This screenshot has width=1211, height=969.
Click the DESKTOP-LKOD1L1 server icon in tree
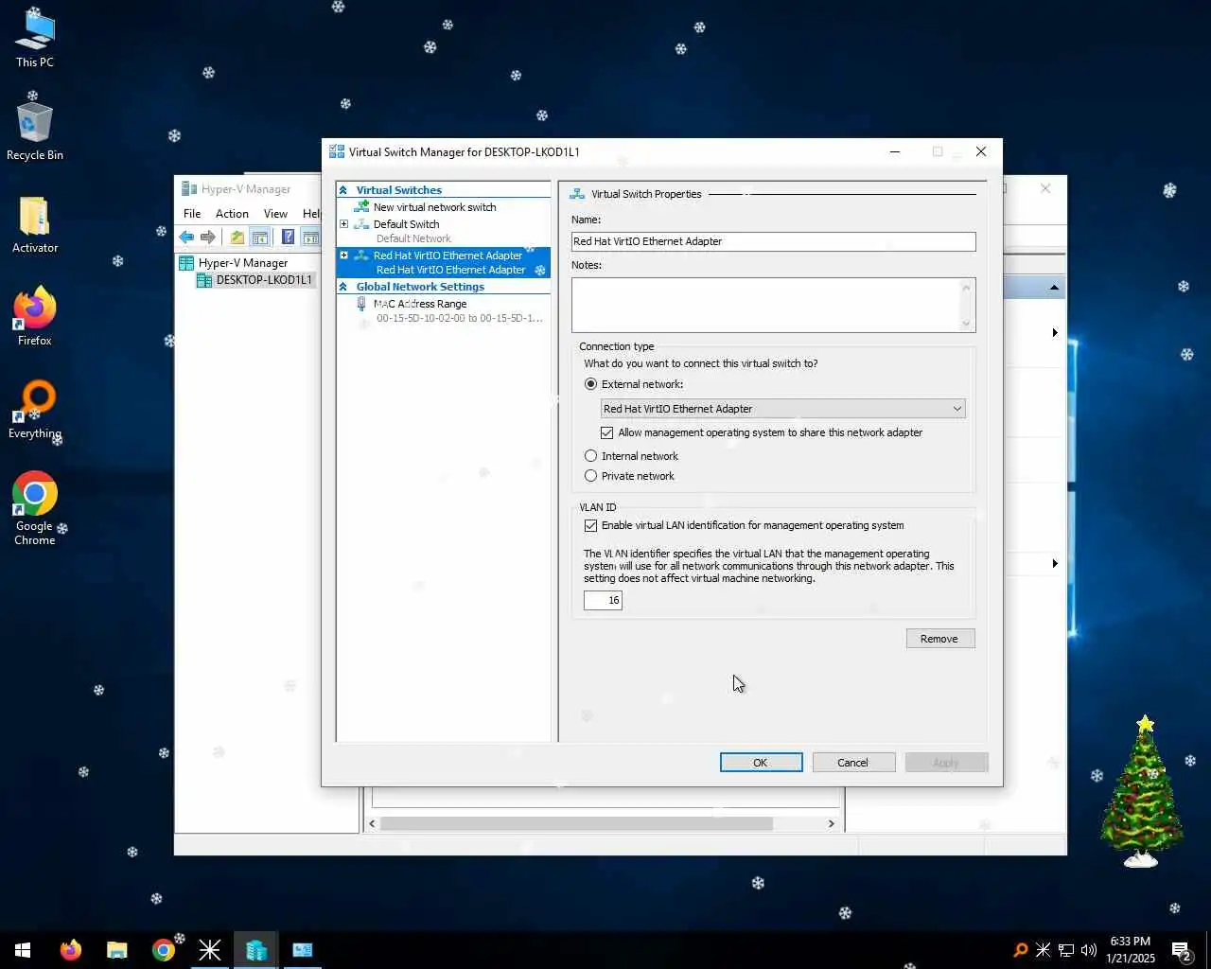(x=203, y=280)
